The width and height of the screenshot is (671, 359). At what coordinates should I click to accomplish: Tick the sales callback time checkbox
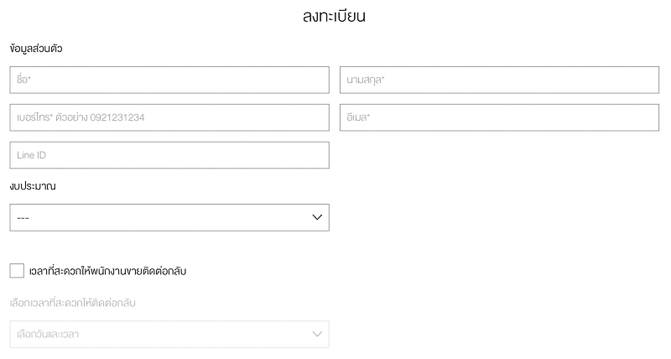pos(17,270)
